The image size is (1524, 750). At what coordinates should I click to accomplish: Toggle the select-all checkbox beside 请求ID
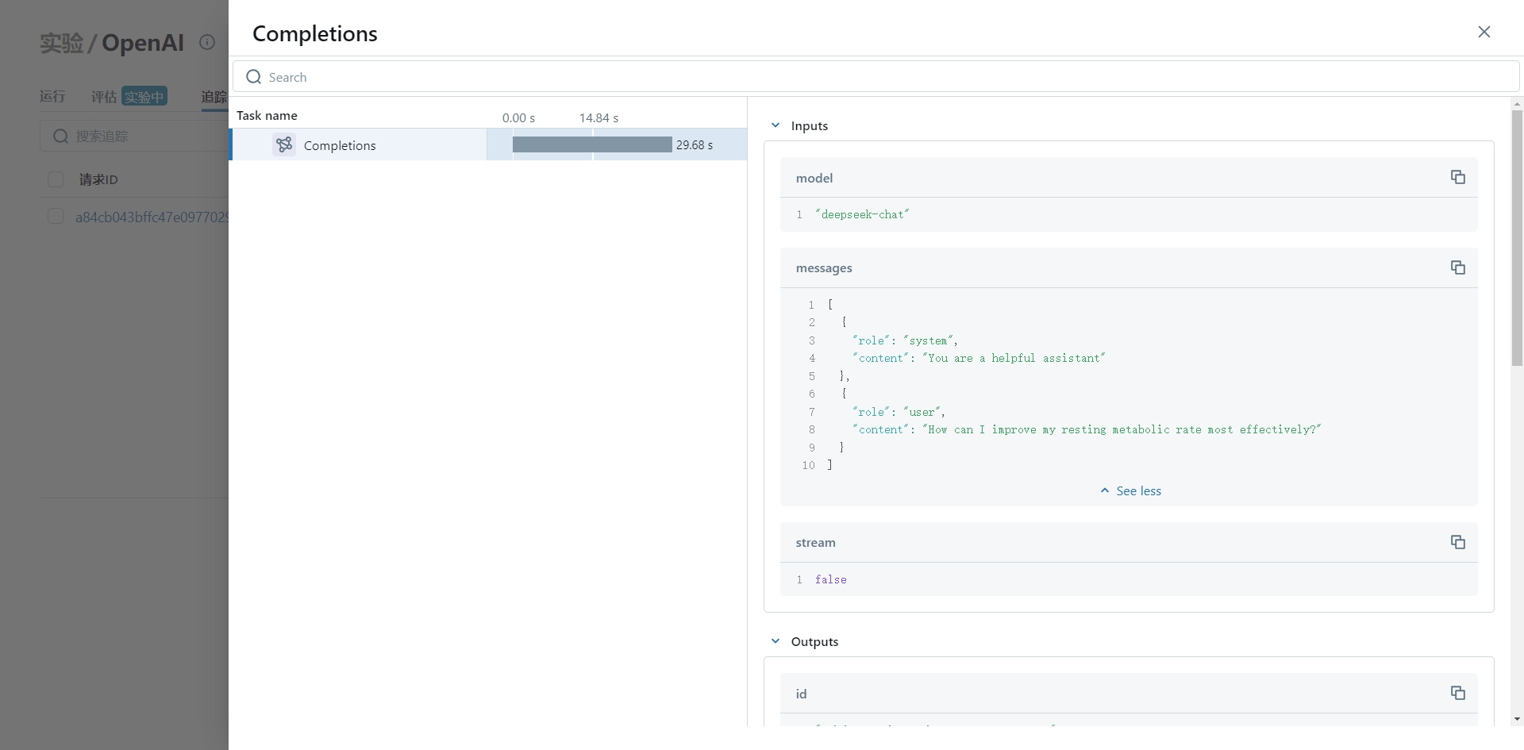[56, 179]
